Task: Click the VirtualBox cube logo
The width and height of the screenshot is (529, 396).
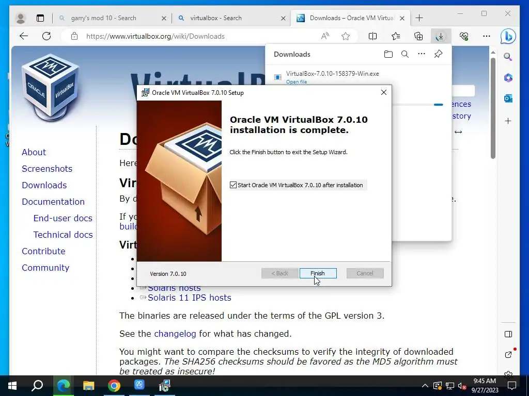Action: pyautogui.click(x=50, y=87)
